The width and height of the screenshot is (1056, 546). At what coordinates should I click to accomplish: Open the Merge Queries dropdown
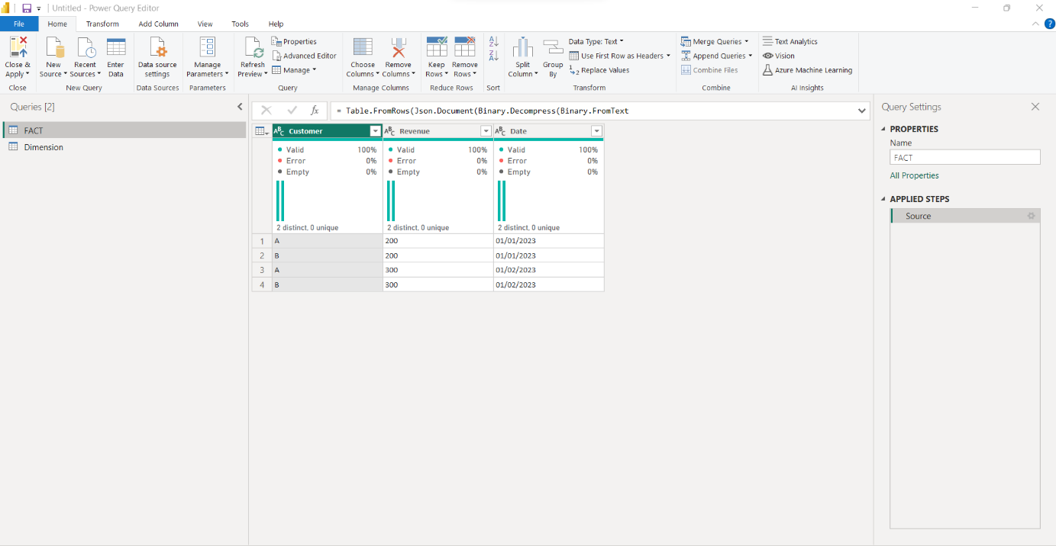tap(715, 40)
